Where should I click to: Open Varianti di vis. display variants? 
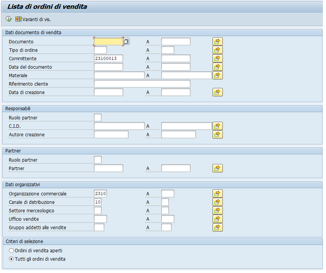[33, 19]
